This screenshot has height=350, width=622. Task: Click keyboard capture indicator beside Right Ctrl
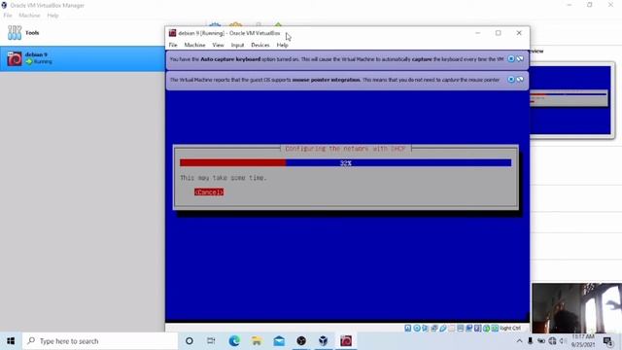click(495, 329)
